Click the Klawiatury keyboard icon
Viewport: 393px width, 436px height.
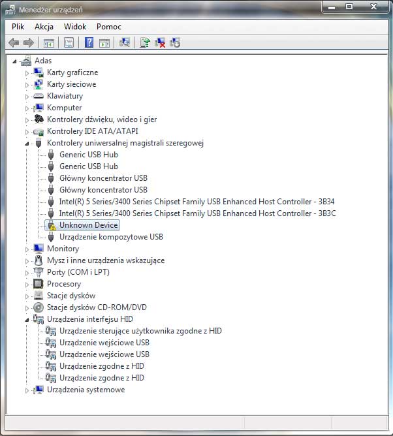[38, 96]
